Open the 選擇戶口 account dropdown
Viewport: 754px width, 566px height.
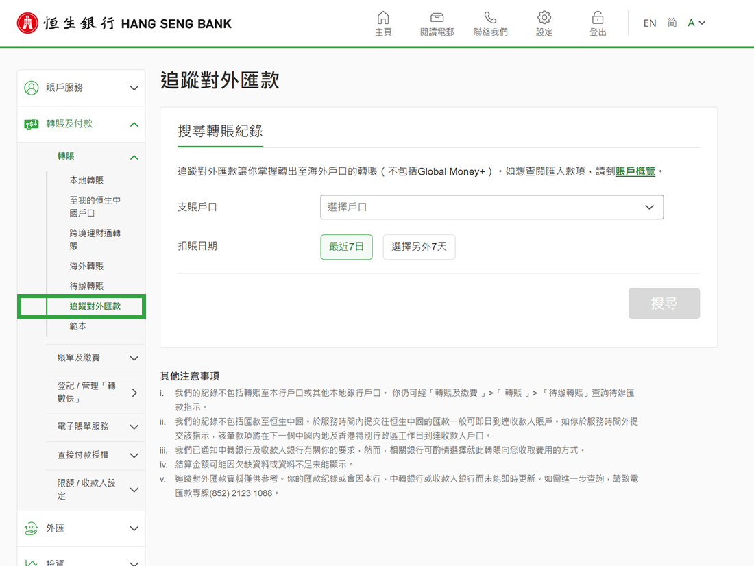pyautogui.click(x=491, y=207)
